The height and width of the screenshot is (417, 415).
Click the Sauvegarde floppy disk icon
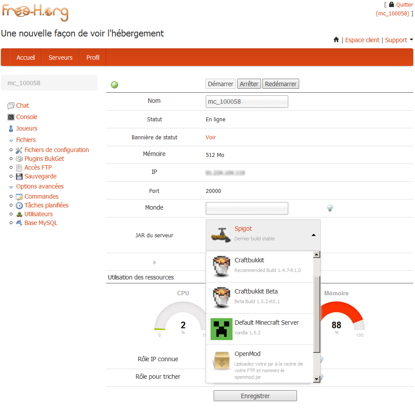point(19,177)
